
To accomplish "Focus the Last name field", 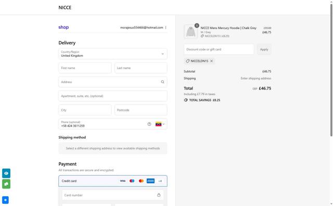I will [x=141, y=68].
